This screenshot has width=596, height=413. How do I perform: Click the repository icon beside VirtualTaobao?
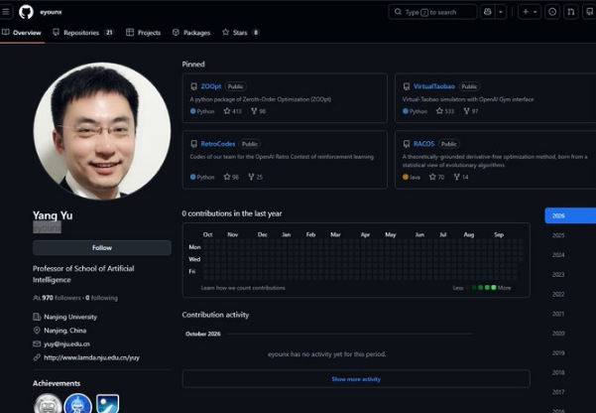pyautogui.click(x=407, y=86)
